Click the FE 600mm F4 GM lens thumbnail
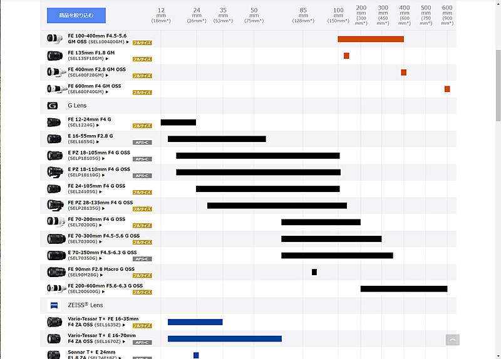Viewport: 501px width, 359px height. (x=57, y=89)
